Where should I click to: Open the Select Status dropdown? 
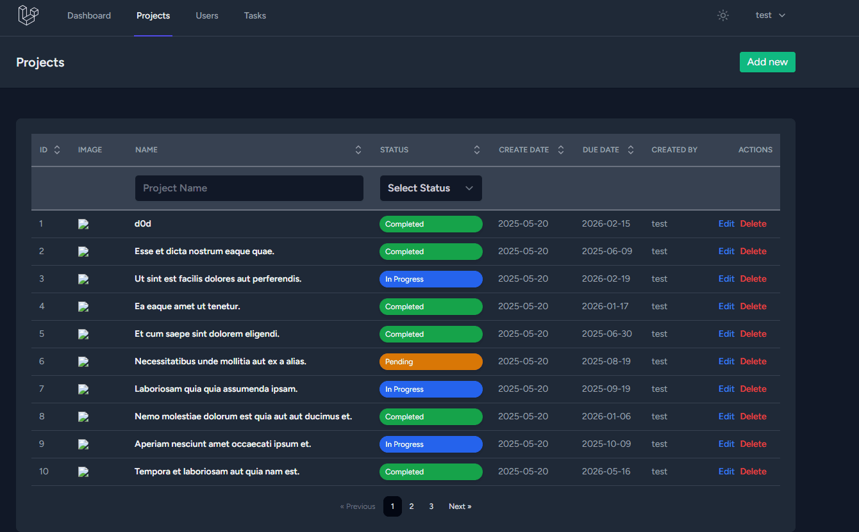pos(431,188)
